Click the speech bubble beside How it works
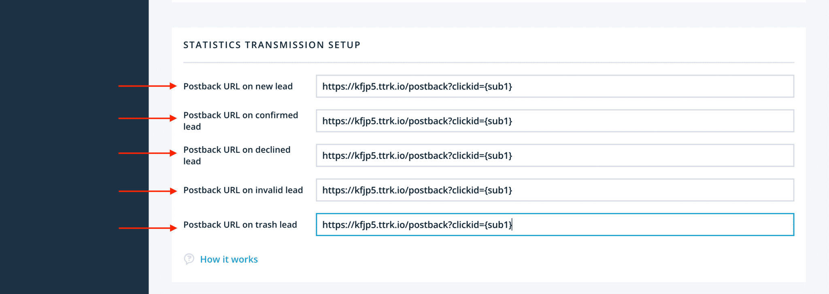This screenshot has width=829, height=294. click(x=189, y=259)
